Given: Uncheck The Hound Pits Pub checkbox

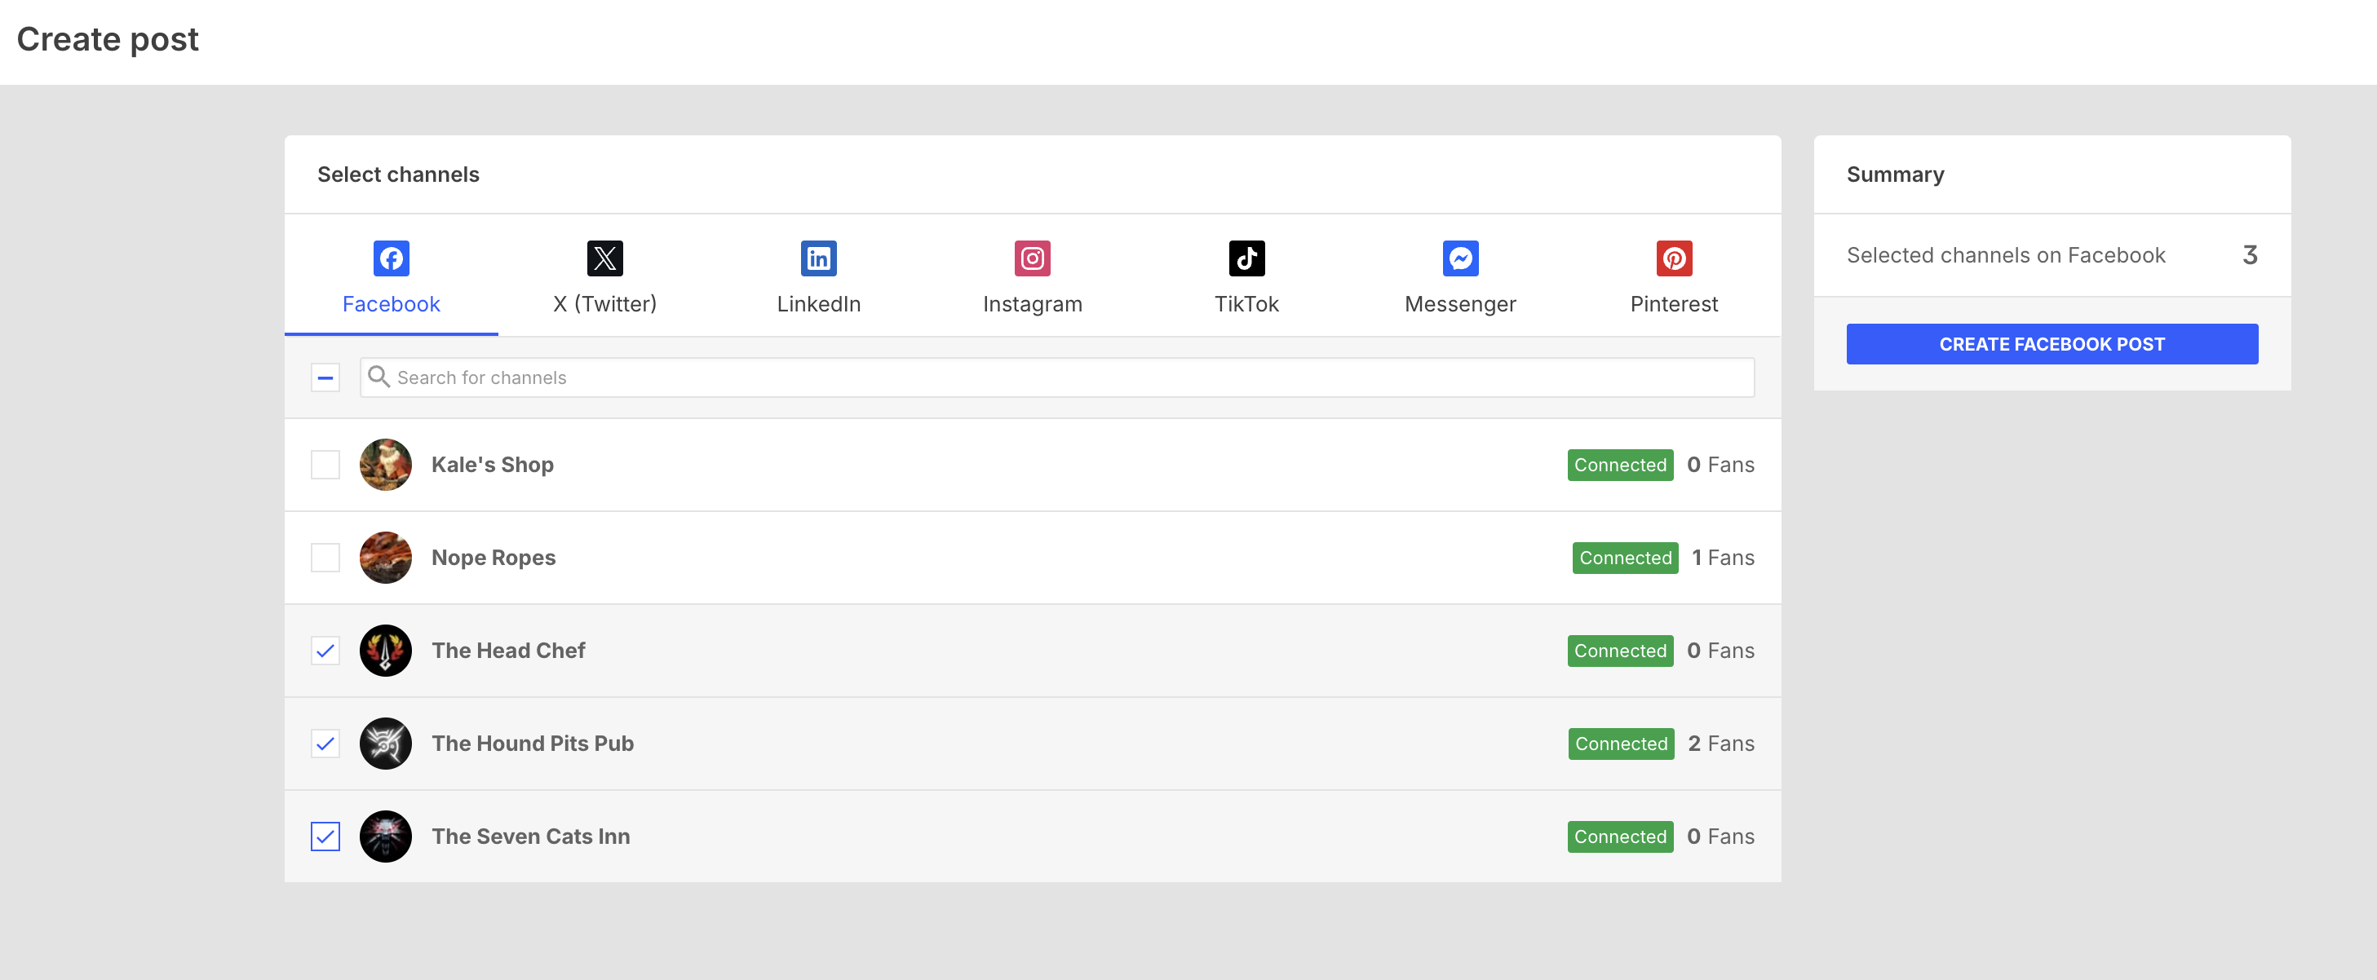Looking at the screenshot, I should (x=325, y=743).
